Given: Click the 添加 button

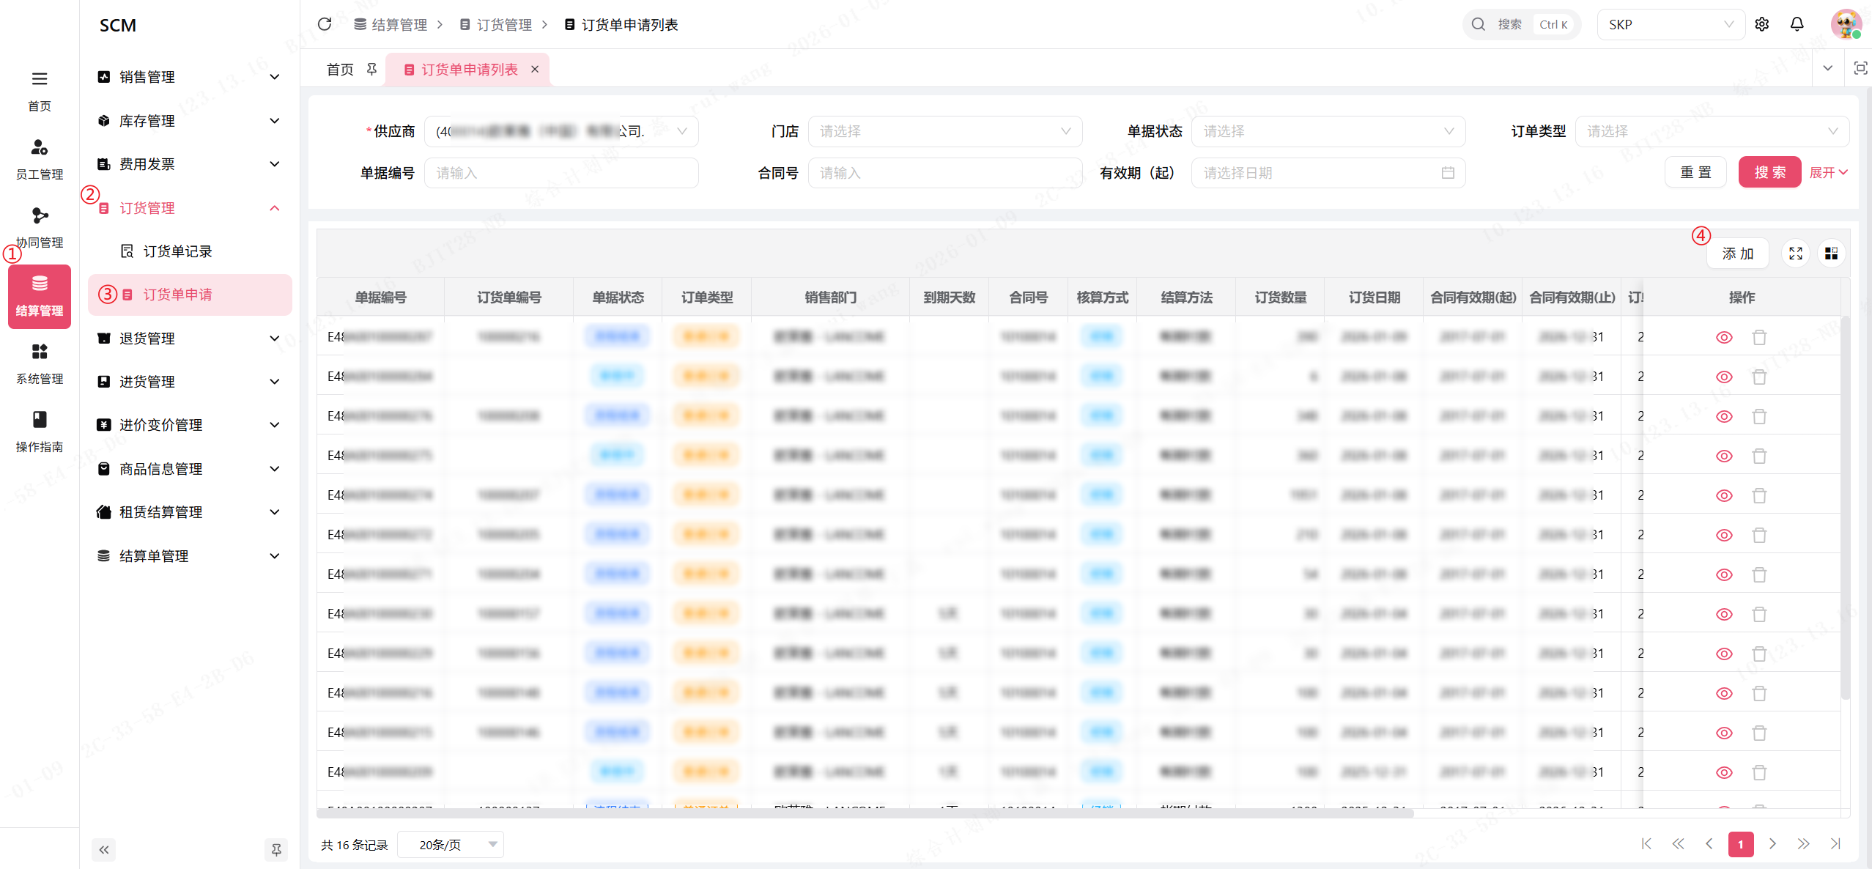Looking at the screenshot, I should coord(1737,254).
